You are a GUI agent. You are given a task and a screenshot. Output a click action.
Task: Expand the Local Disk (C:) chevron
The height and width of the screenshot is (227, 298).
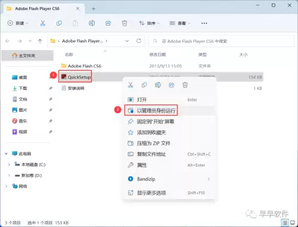click(x=9, y=164)
